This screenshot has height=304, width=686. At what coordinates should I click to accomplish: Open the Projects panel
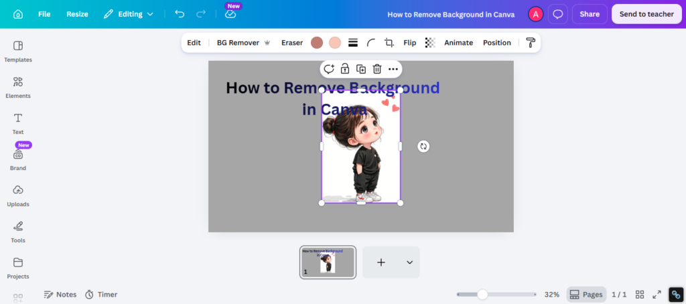[18, 268]
